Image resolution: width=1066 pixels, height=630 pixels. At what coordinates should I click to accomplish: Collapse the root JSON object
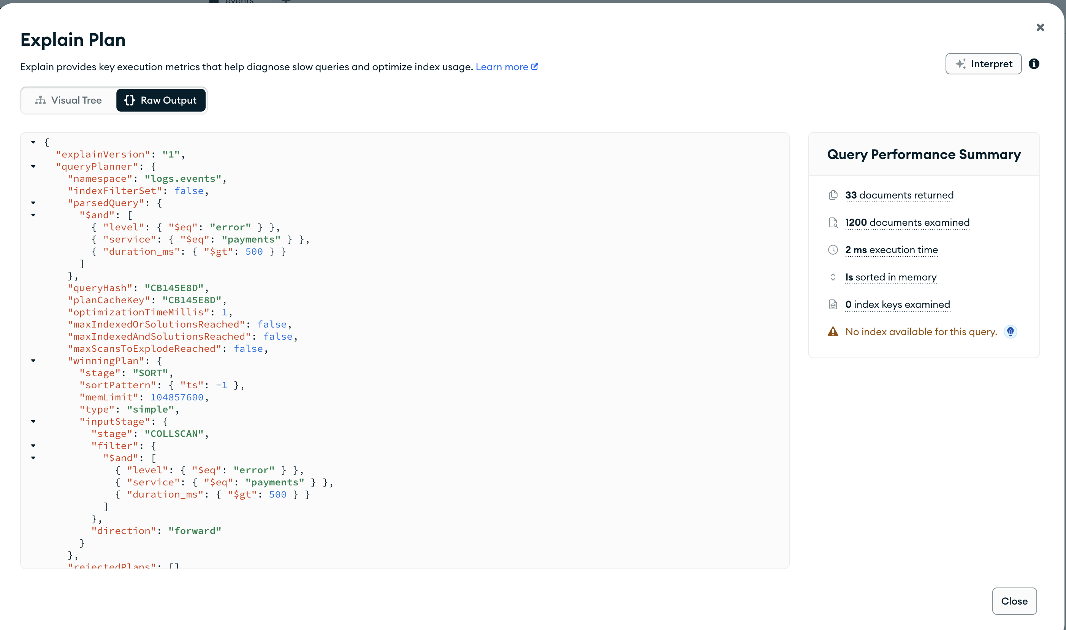click(x=33, y=142)
